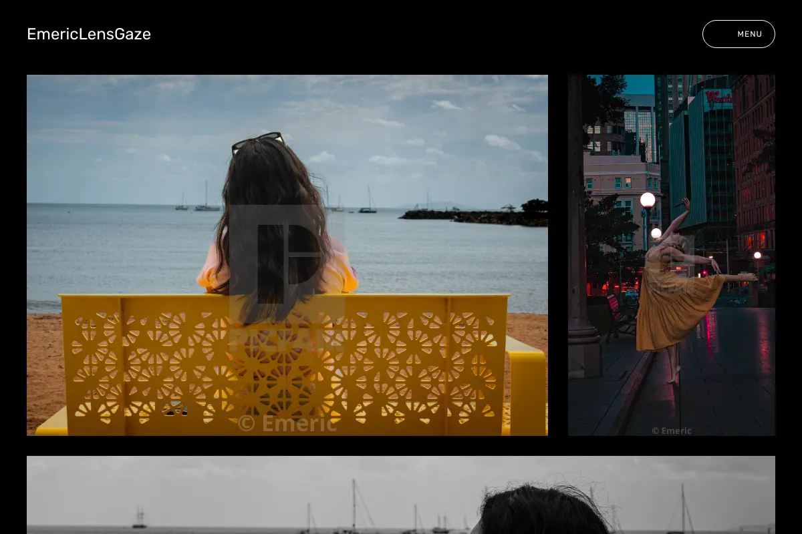The image size is (802, 534).
Task: Click the yellow bench's patterned backrest
Action: click(x=284, y=364)
